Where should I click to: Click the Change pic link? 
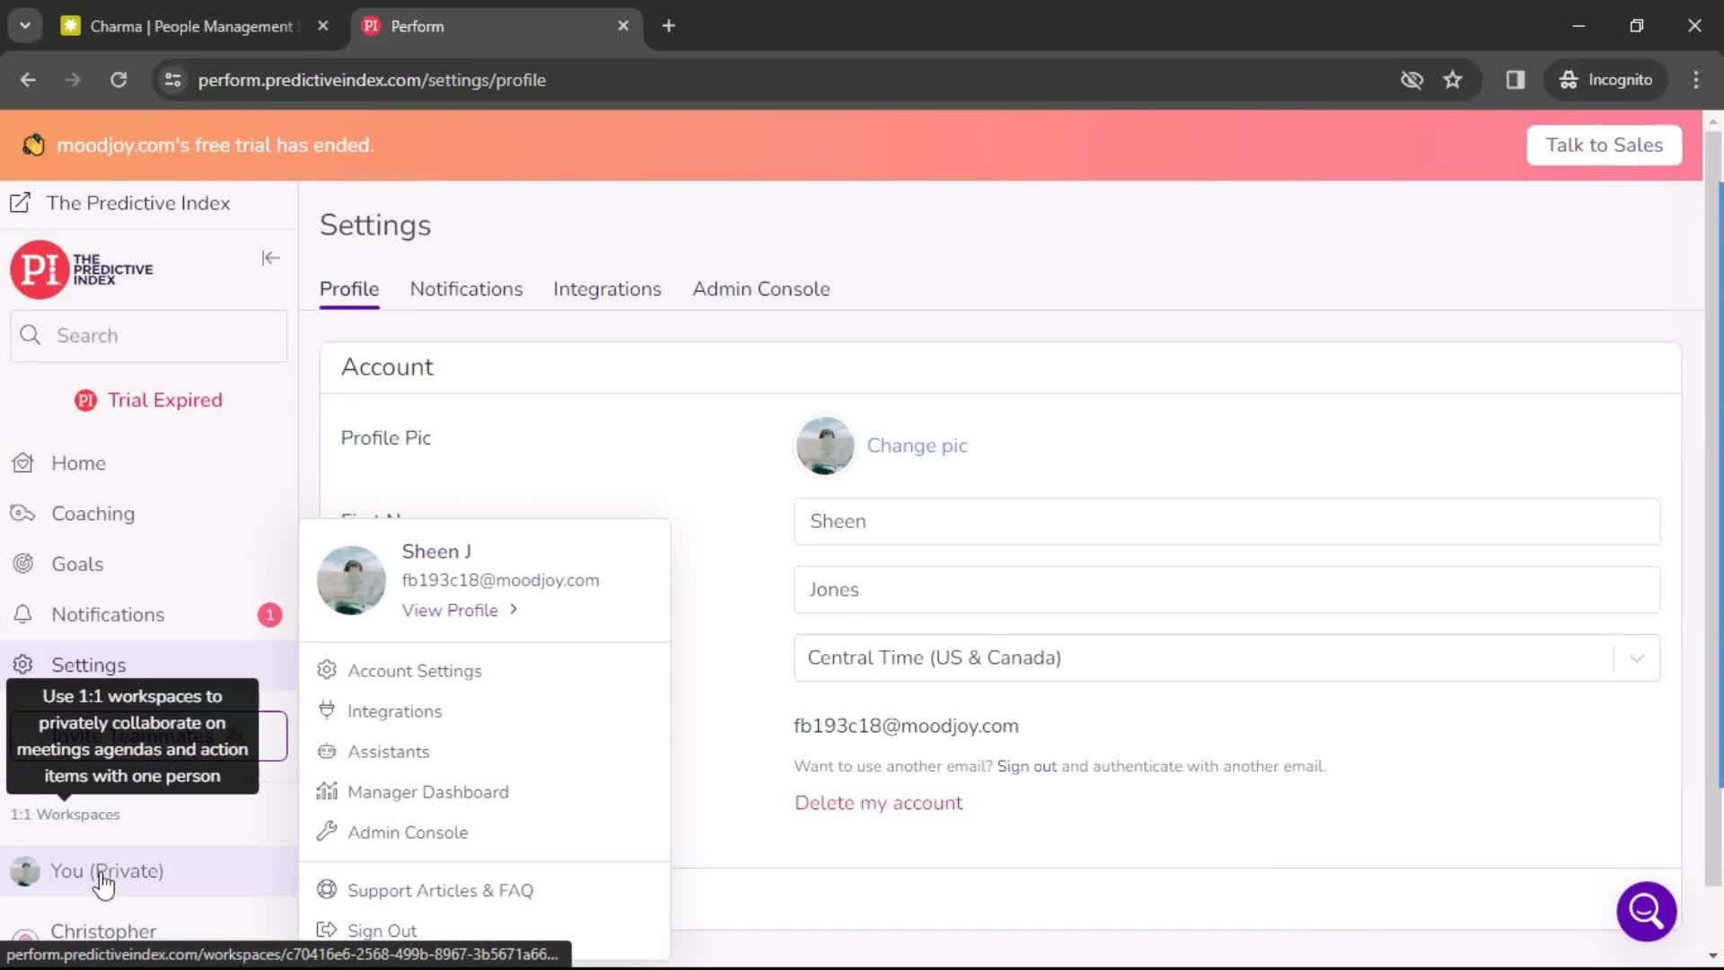(917, 445)
